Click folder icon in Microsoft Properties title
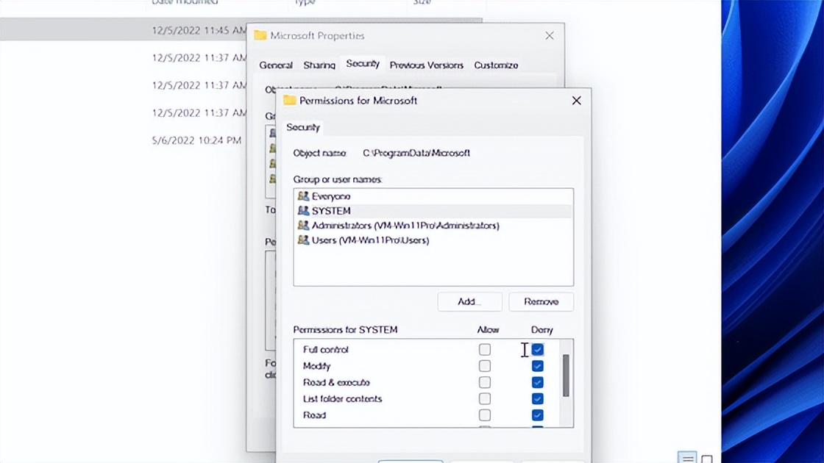Screen dimensions: 824x463 point(260,35)
